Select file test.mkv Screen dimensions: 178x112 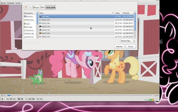coord(86,16)
